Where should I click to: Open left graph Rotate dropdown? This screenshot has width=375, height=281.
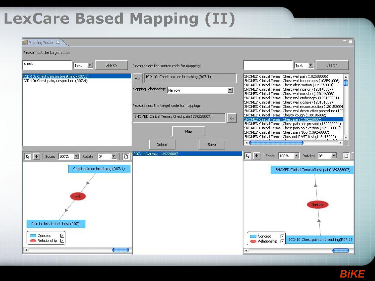click(114, 156)
